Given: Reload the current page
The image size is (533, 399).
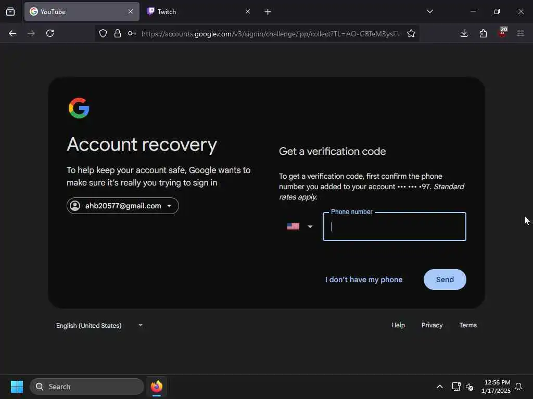Looking at the screenshot, I should coord(50,33).
